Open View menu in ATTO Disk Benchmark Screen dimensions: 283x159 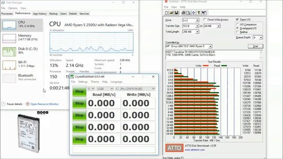[174, 7]
